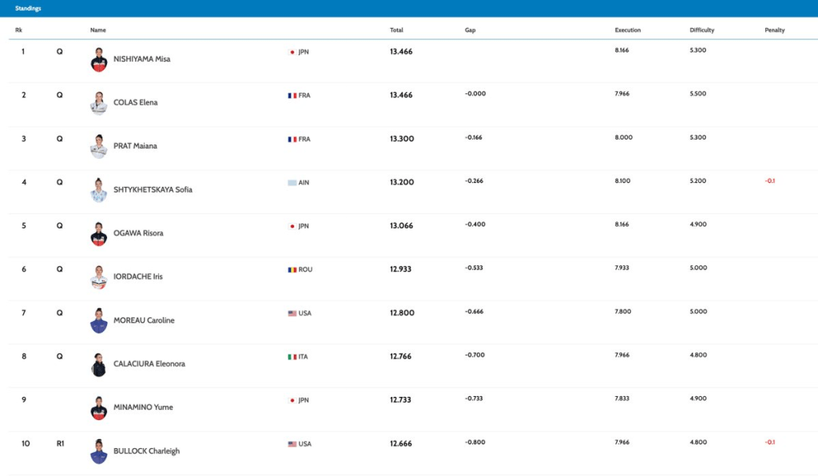Click the Japan flag icon beside NISHIYAMA Misa
Viewport: 818px width, 476px height.
point(292,52)
